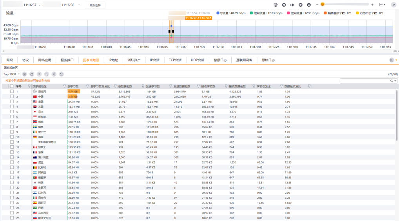Click the filter icon on 总字节数 column
Viewport: 399px width, 221px height.
(x=87, y=86)
